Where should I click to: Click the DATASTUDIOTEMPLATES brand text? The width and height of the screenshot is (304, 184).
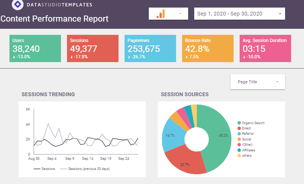(x=59, y=5)
